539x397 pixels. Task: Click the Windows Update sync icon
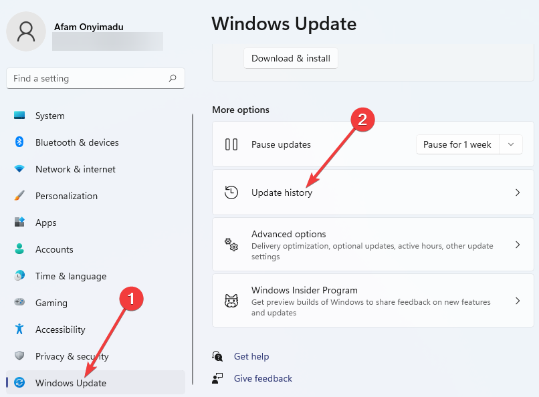19,382
